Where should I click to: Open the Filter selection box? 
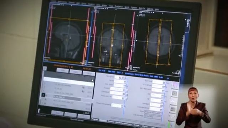[x=153, y=113]
